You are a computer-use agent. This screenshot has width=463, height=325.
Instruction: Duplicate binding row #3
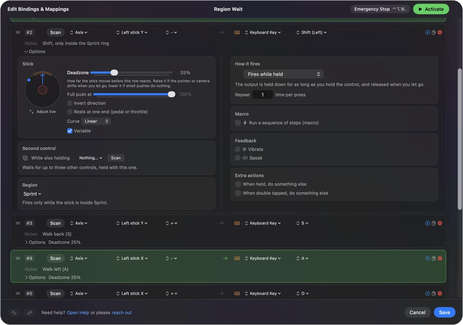434,223
